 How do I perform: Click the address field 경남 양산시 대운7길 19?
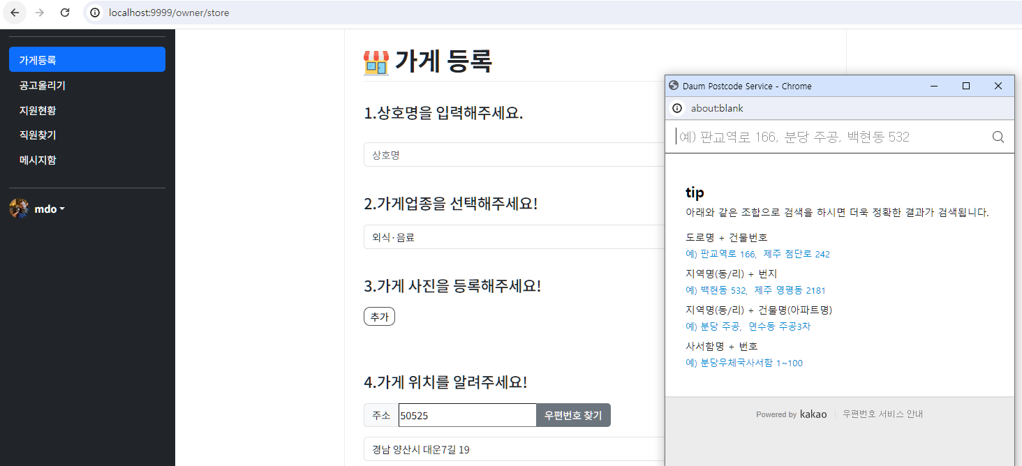(514, 449)
